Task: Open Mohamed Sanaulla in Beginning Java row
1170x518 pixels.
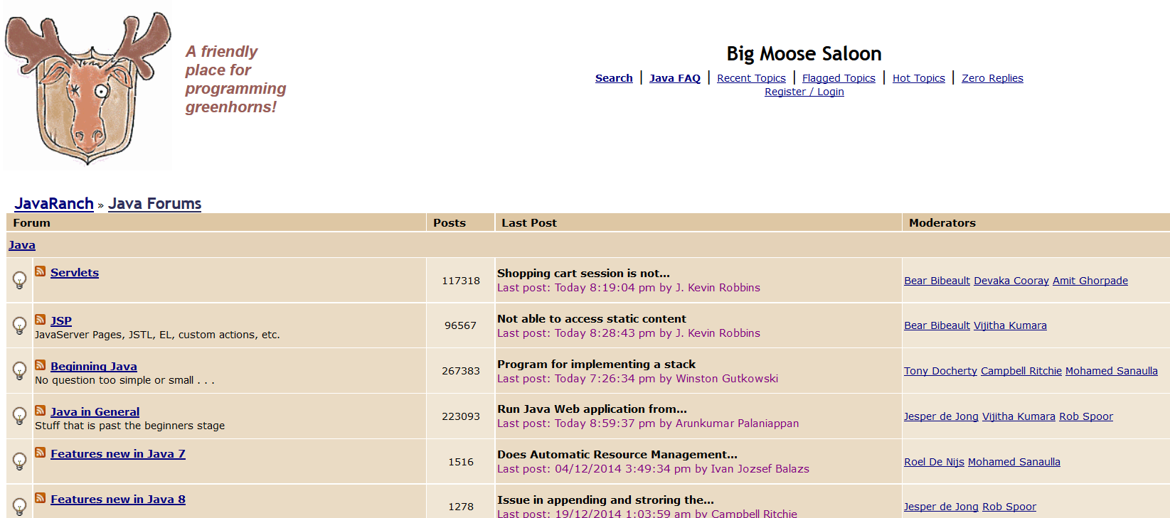Action: tap(1112, 371)
